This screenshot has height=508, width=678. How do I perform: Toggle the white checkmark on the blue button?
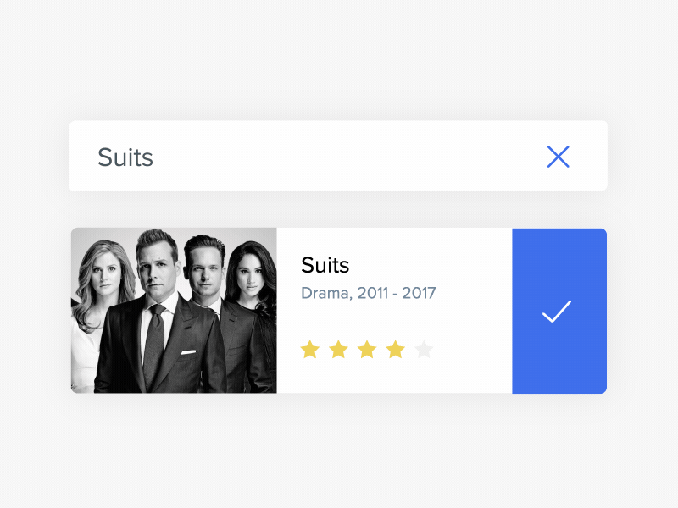click(557, 312)
